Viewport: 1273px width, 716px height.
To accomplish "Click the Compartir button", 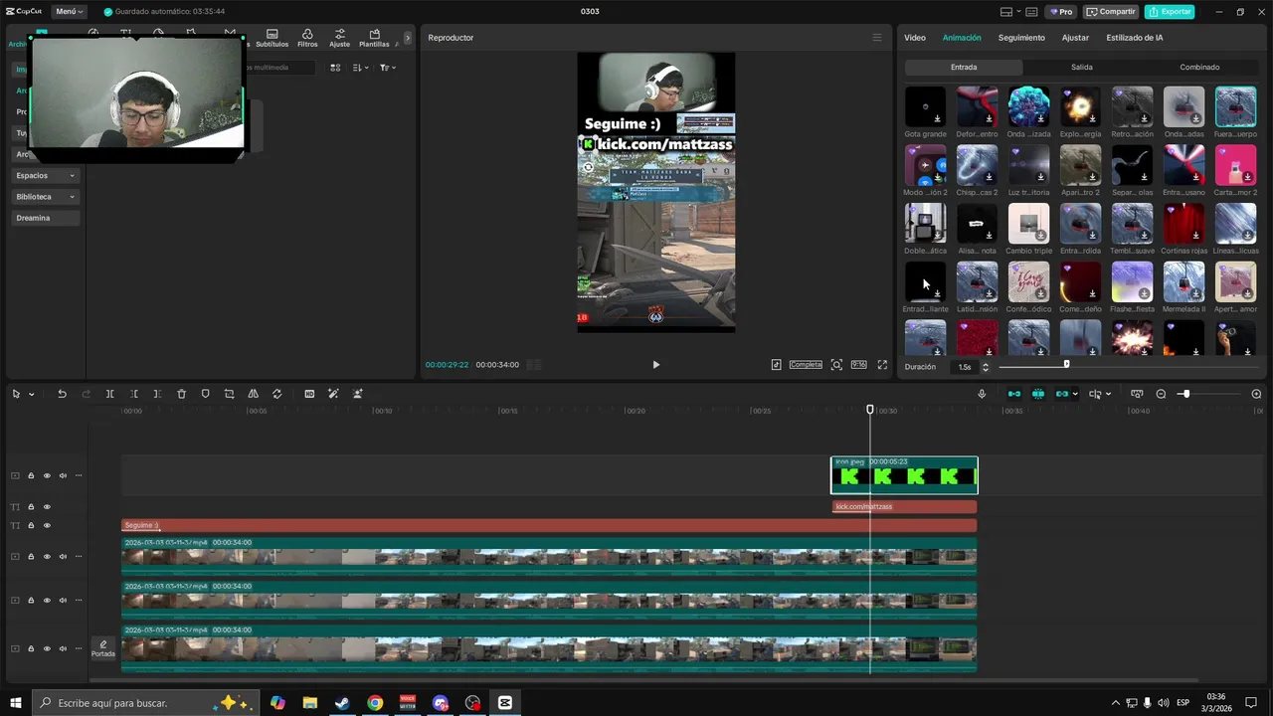I will [x=1111, y=12].
